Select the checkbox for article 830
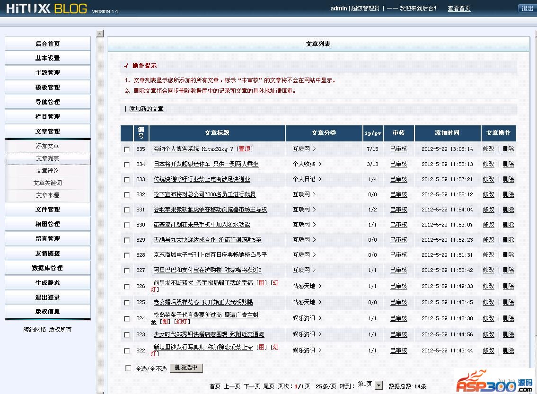Viewport: 537px width, 394px height. 127,225
